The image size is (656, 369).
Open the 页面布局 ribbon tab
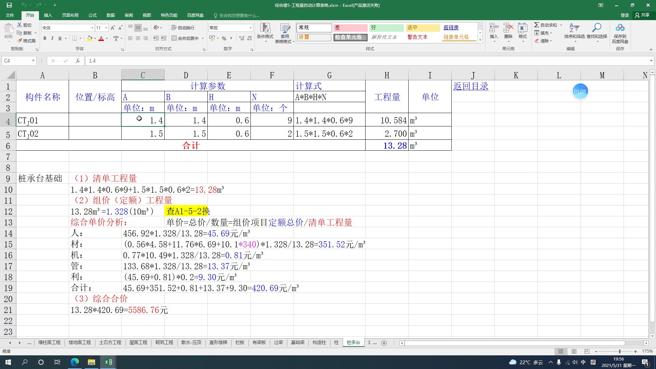pyautogui.click(x=70, y=15)
